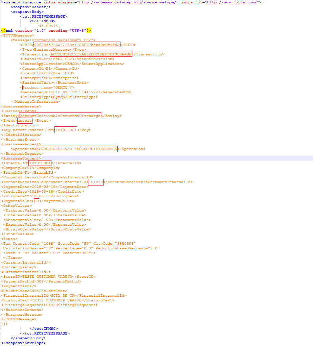This screenshot has height=346, width=313.
Task: Click the highlighted BusinessContent opening tag
Action: coord(21,158)
